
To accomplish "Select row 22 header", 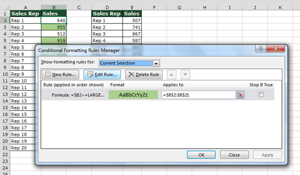I will coord(5,154).
